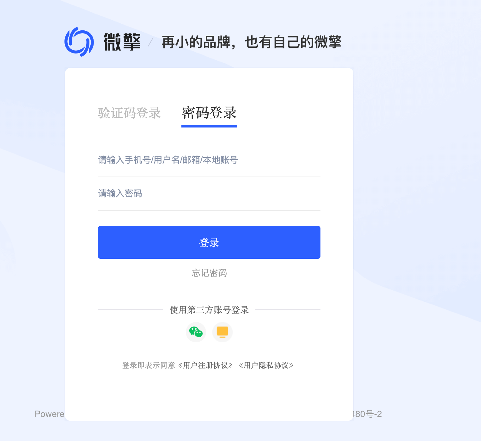Choose the yellow monitor third-party login icon

click(222, 332)
